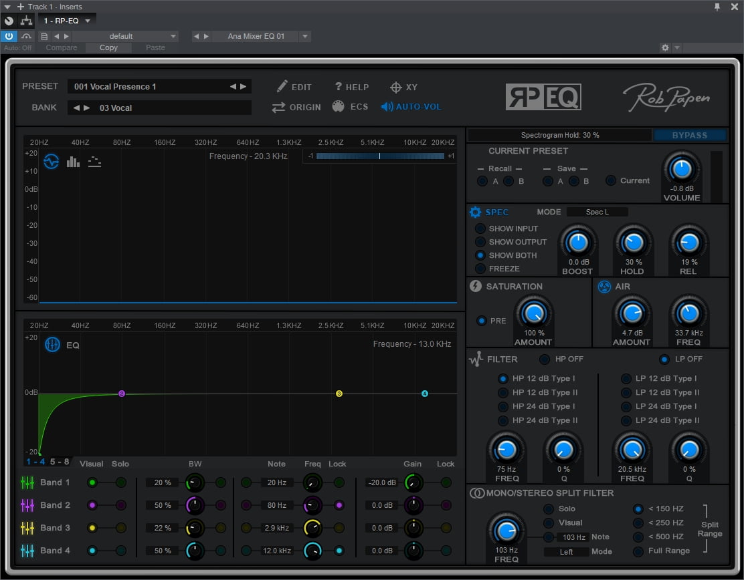Click the preset file icon beside default

44,36
